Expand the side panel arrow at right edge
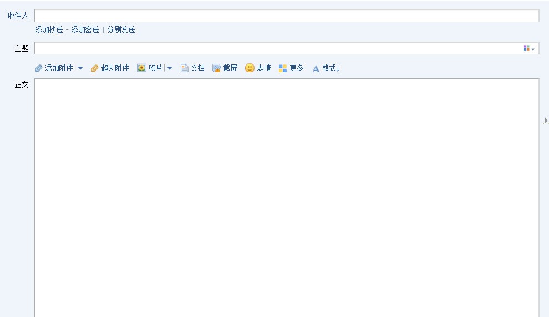This screenshot has width=549, height=317. [546, 120]
